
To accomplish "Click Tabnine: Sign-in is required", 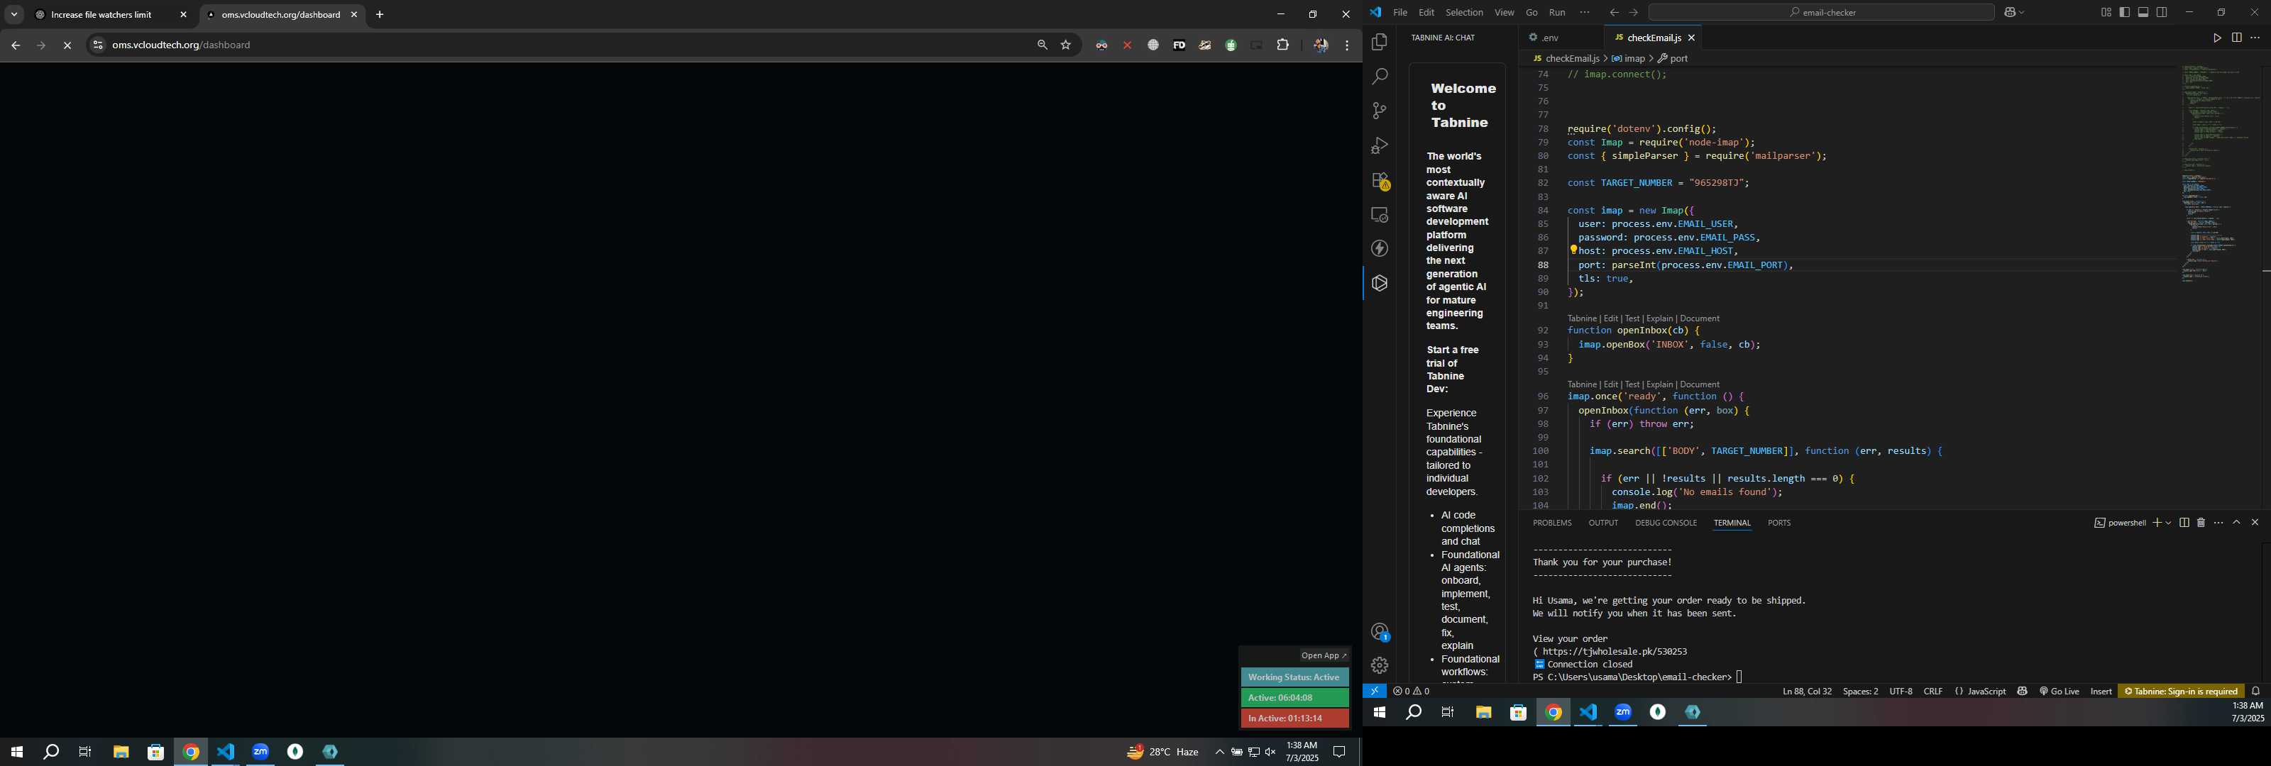I will pos(2180,691).
